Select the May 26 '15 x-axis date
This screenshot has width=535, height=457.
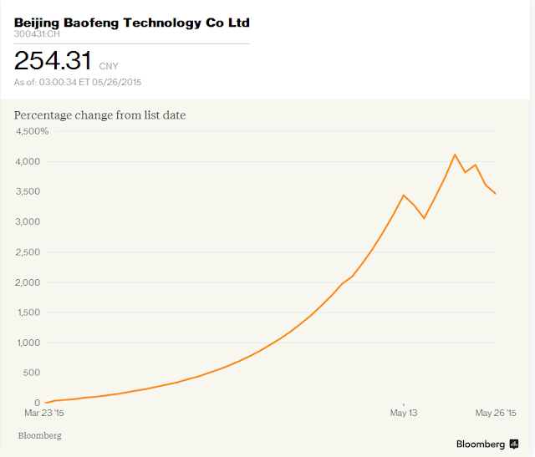pos(496,413)
